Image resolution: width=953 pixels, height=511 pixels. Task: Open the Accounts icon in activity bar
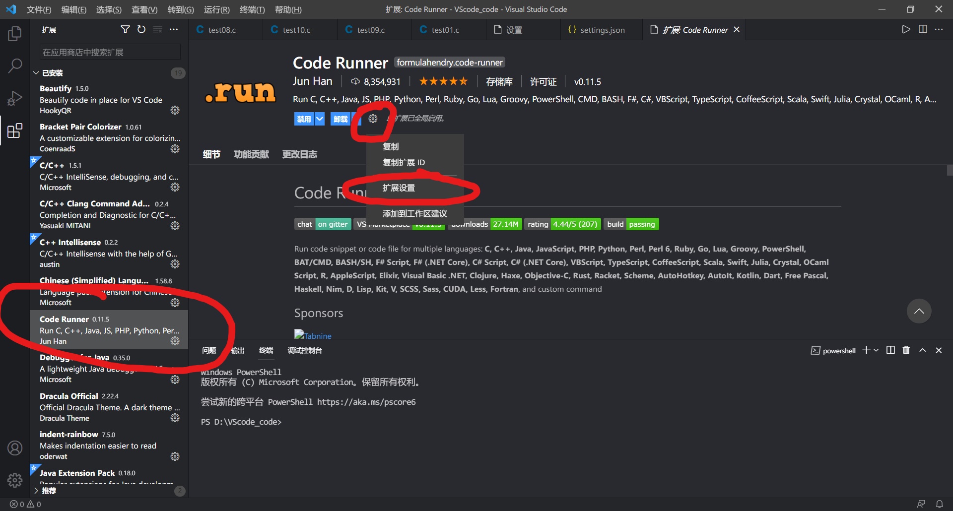pyautogui.click(x=15, y=448)
